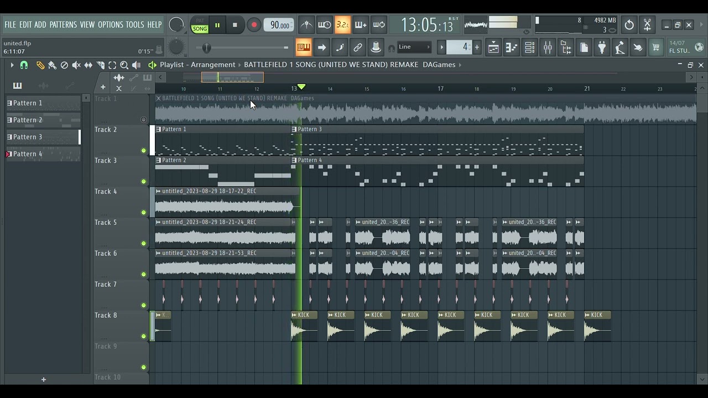Image resolution: width=708 pixels, height=398 pixels.
Task: Mute Track 5 via green switch
Action: (x=143, y=243)
